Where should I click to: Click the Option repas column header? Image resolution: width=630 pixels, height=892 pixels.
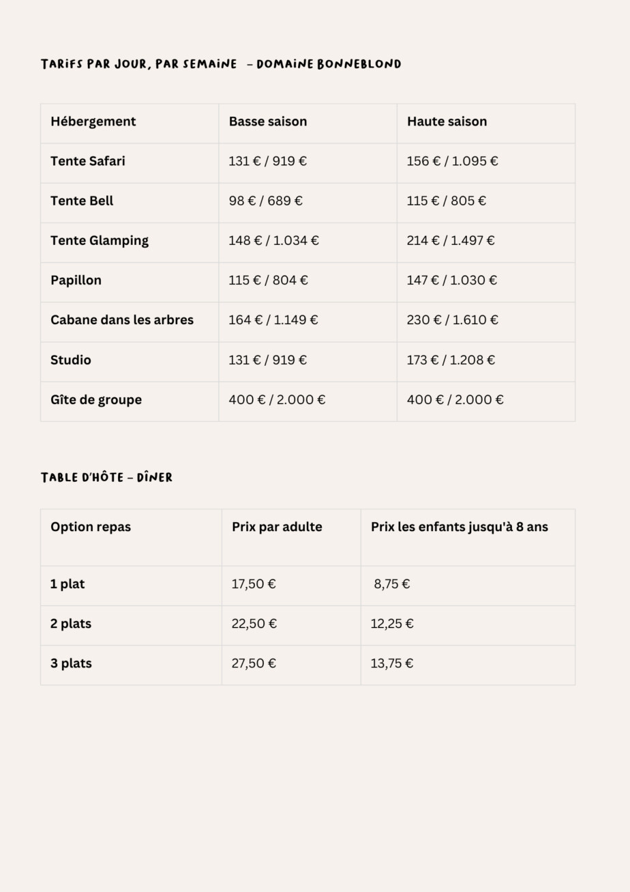[x=91, y=527]
